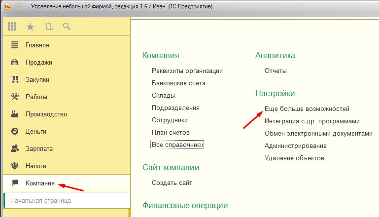
Task: Switch to Начальная страница tab
Action: point(67,201)
